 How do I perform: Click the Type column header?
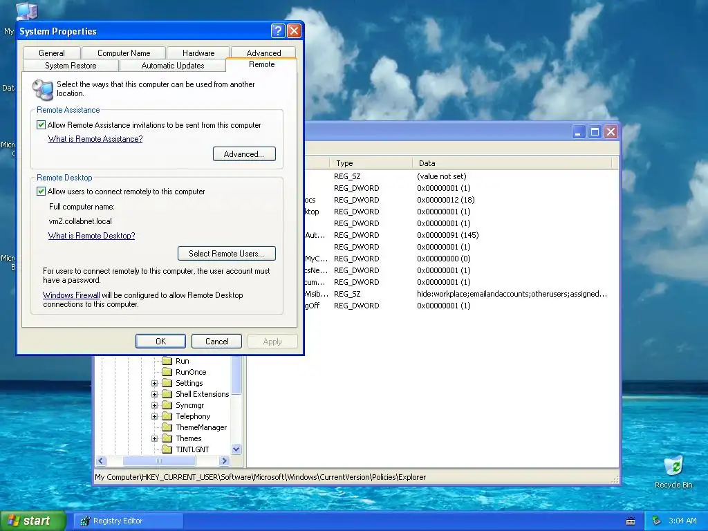(371, 163)
